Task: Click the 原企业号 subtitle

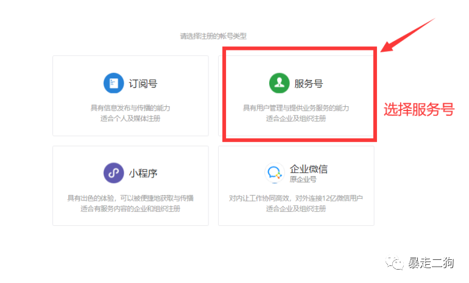Action: 303,179
